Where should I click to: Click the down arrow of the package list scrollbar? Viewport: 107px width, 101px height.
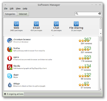pos(101,89)
